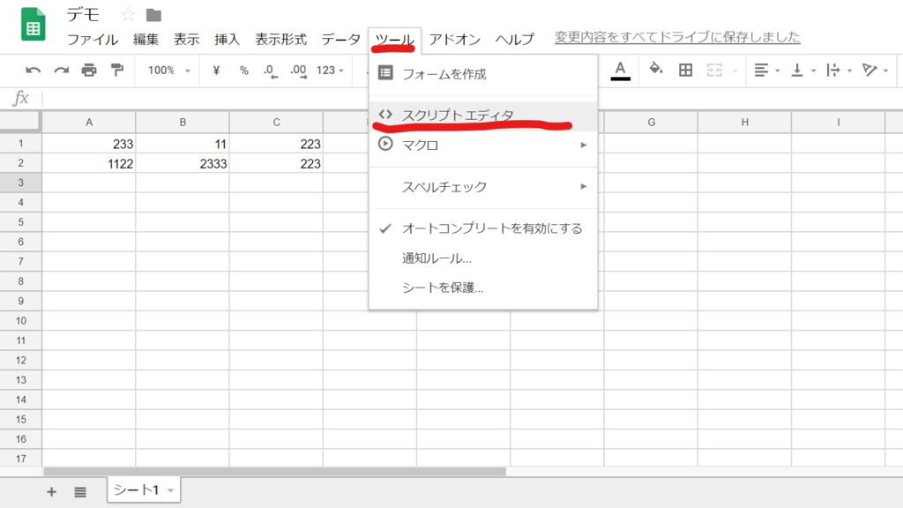Screen dimensions: 903x508
Task: Decrease decimal places icon
Action: click(x=270, y=70)
